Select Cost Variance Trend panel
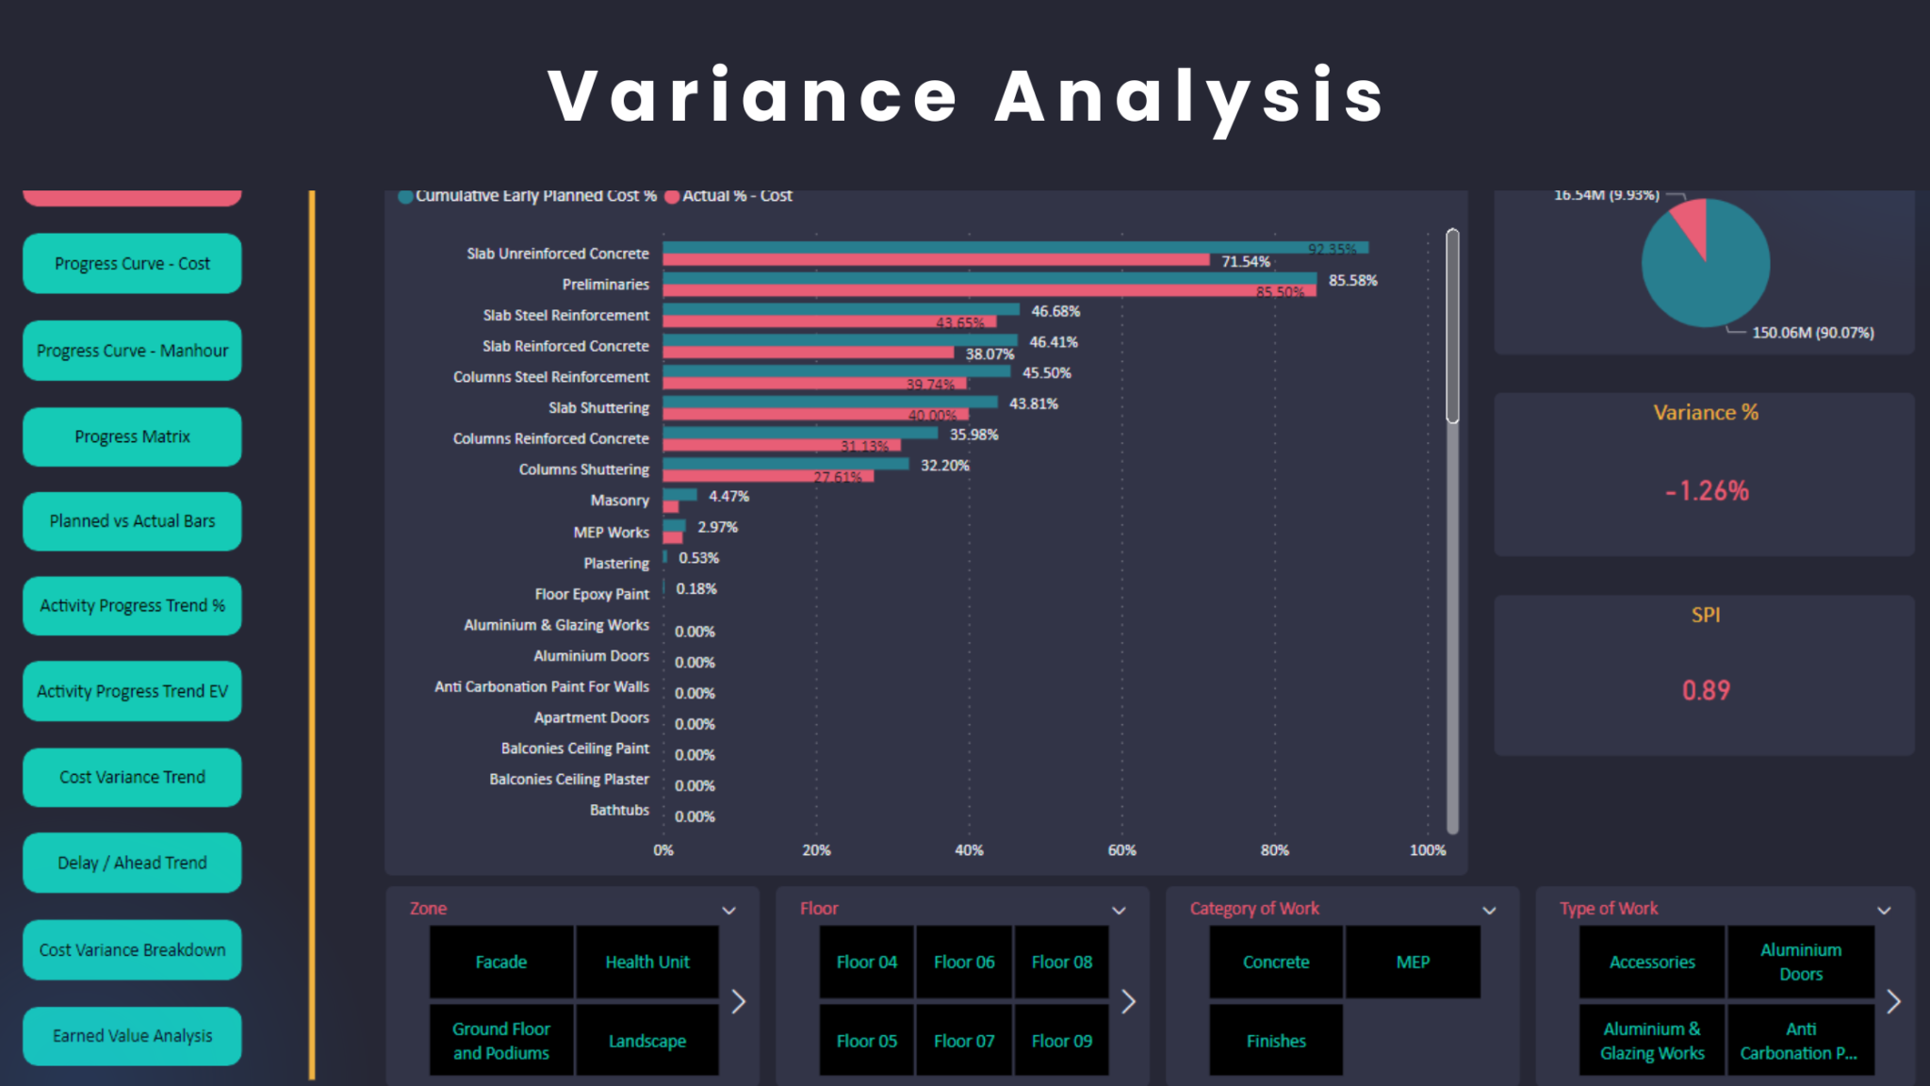 130,776
